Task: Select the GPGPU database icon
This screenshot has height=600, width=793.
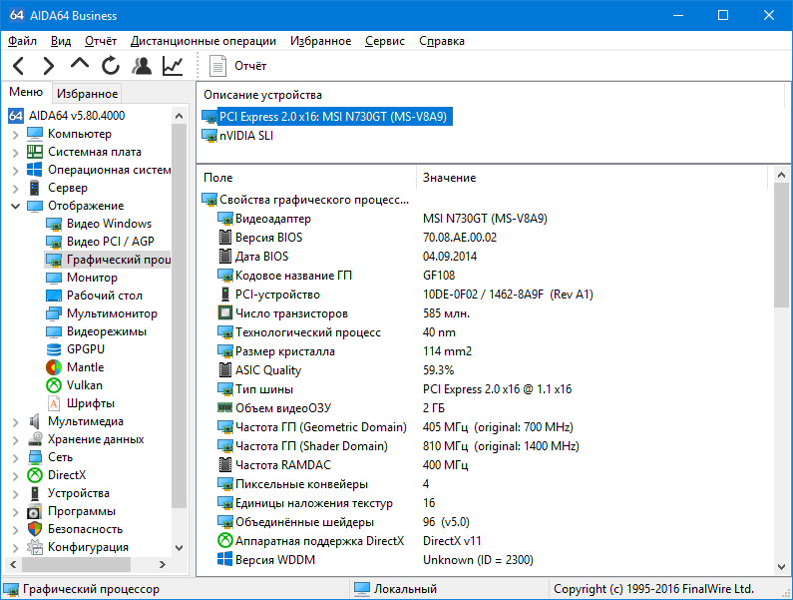Action: [x=54, y=349]
